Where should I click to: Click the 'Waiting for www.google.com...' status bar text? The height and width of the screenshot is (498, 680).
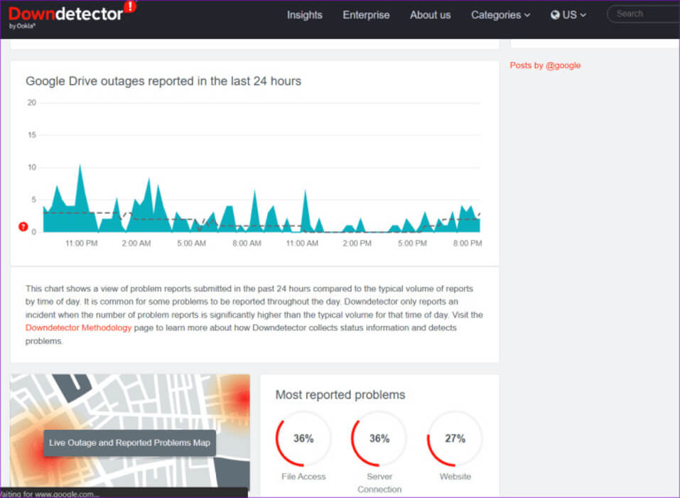tap(50, 494)
